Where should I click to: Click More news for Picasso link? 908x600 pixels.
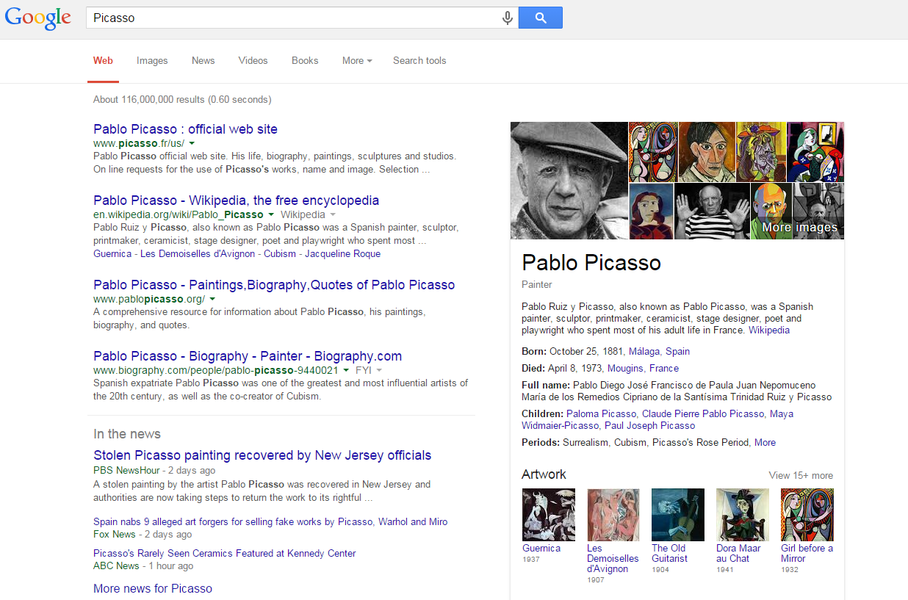click(x=153, y=588)
